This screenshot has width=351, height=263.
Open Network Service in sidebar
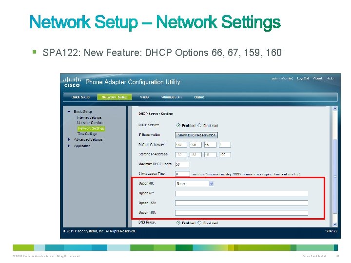(x=90, y=123)
